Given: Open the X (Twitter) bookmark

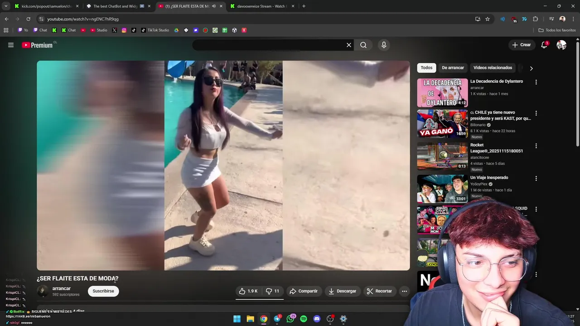Looking at the screenshot, I should (x=114, y=30).
